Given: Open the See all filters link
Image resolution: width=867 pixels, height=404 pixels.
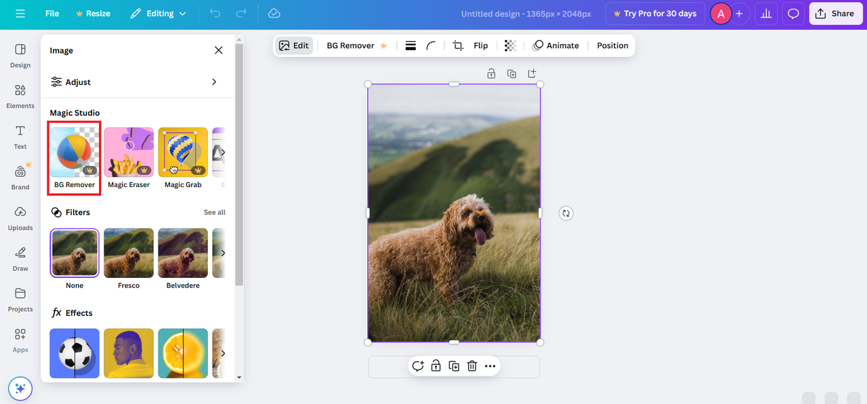Looking at the screenshot, I should 214,211.
